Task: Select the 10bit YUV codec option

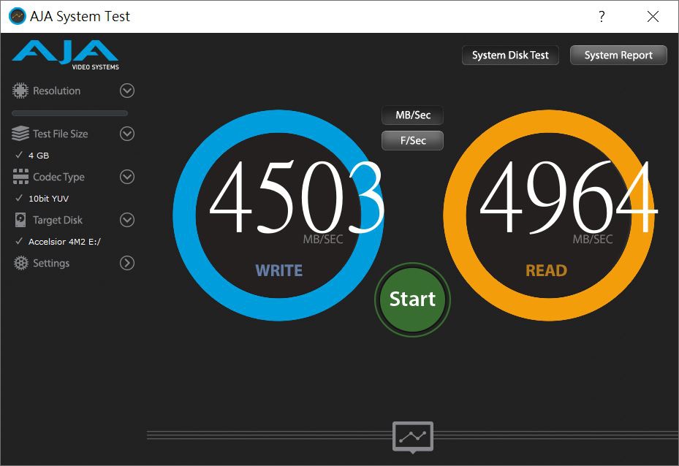Action: [x=48, y=199]
